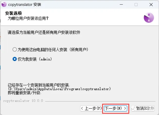Select the 所有用户 install radio button
Viewport: 159px width, 115px height.
[15, 50]
